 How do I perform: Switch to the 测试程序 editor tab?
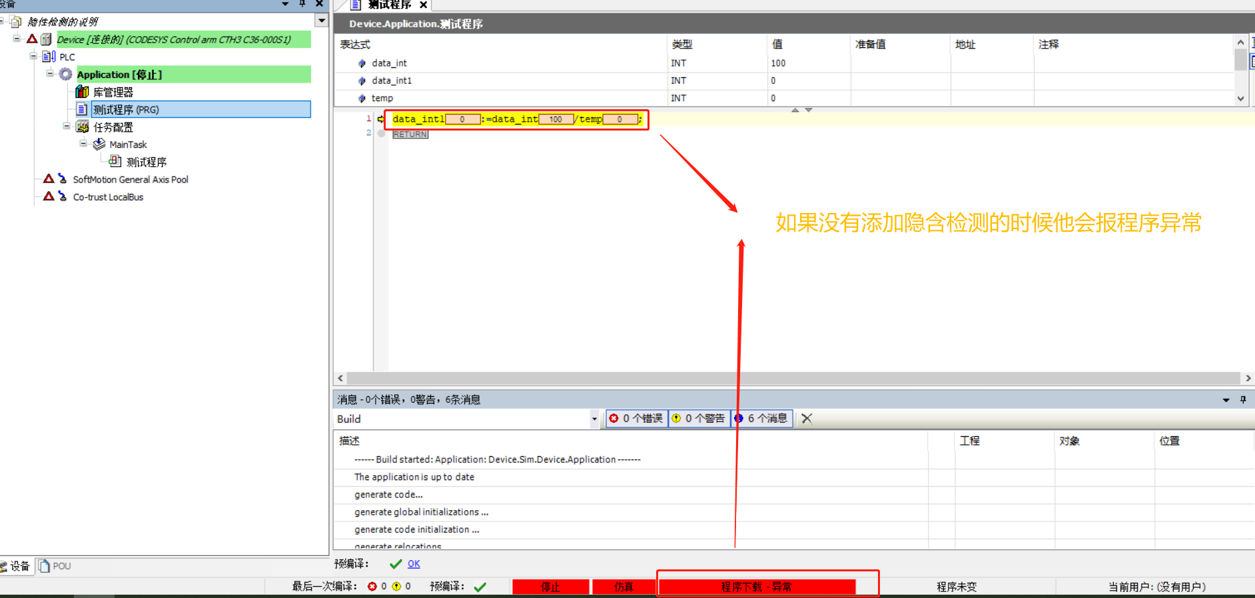point(390,5)
